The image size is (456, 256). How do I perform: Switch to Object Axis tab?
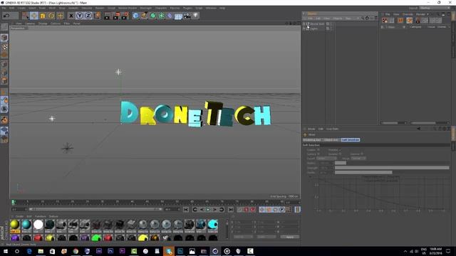point(331,140)
